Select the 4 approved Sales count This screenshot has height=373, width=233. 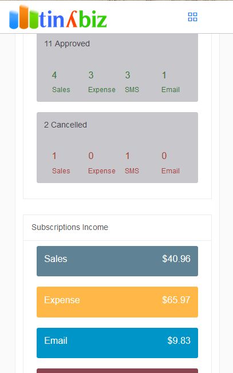coord(54,75)
